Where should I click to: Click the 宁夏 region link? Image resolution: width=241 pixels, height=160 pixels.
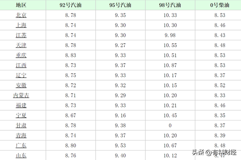(21, 115)
